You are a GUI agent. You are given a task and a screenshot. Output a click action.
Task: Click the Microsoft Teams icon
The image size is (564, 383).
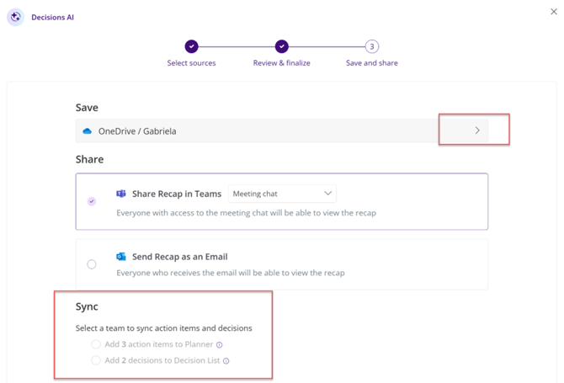click(x=121, y=194)
